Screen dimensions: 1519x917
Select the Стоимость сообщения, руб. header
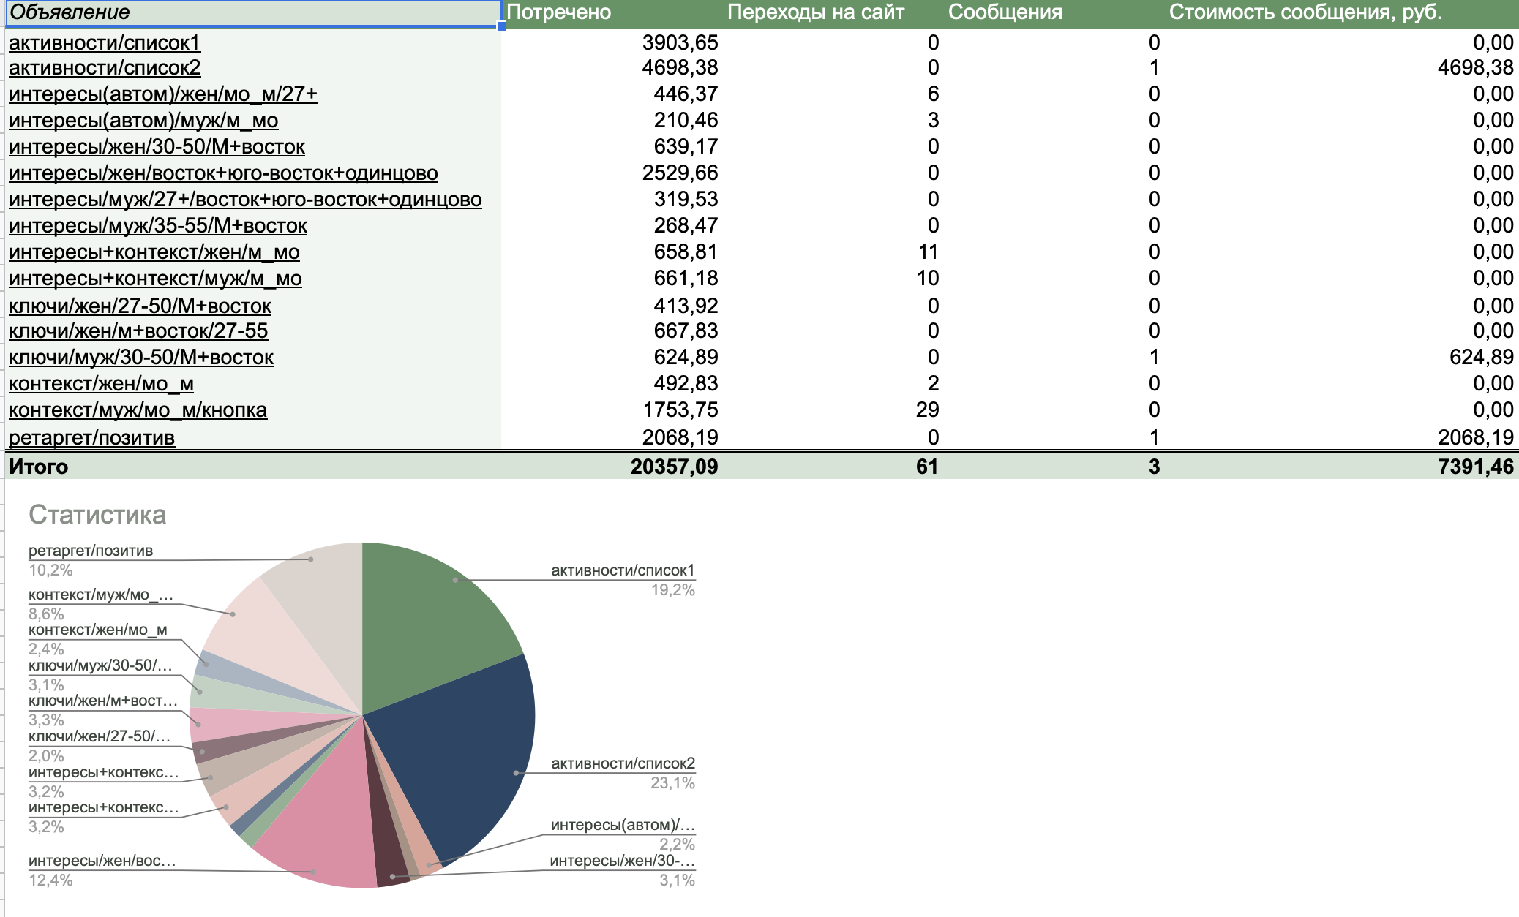(1305, 12)
